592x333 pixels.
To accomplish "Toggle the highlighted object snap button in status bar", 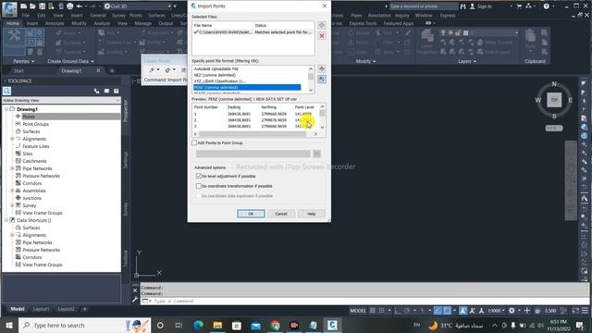I will point(447,311).
